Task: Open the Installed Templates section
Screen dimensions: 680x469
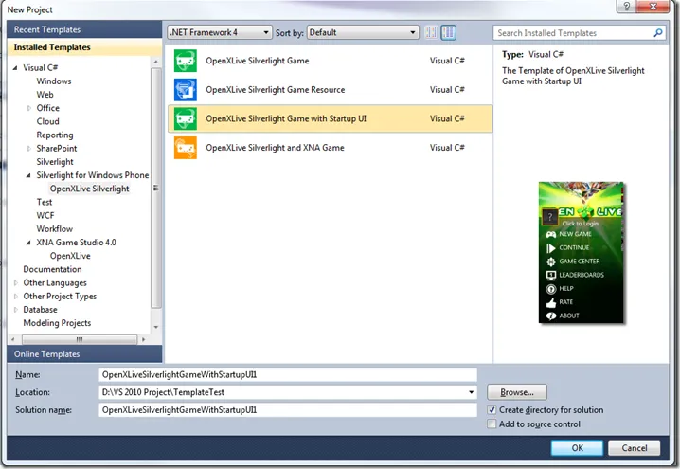Action: 84,47
